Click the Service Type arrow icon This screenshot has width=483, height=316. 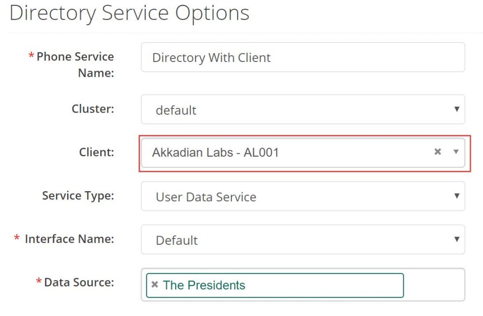456,196
